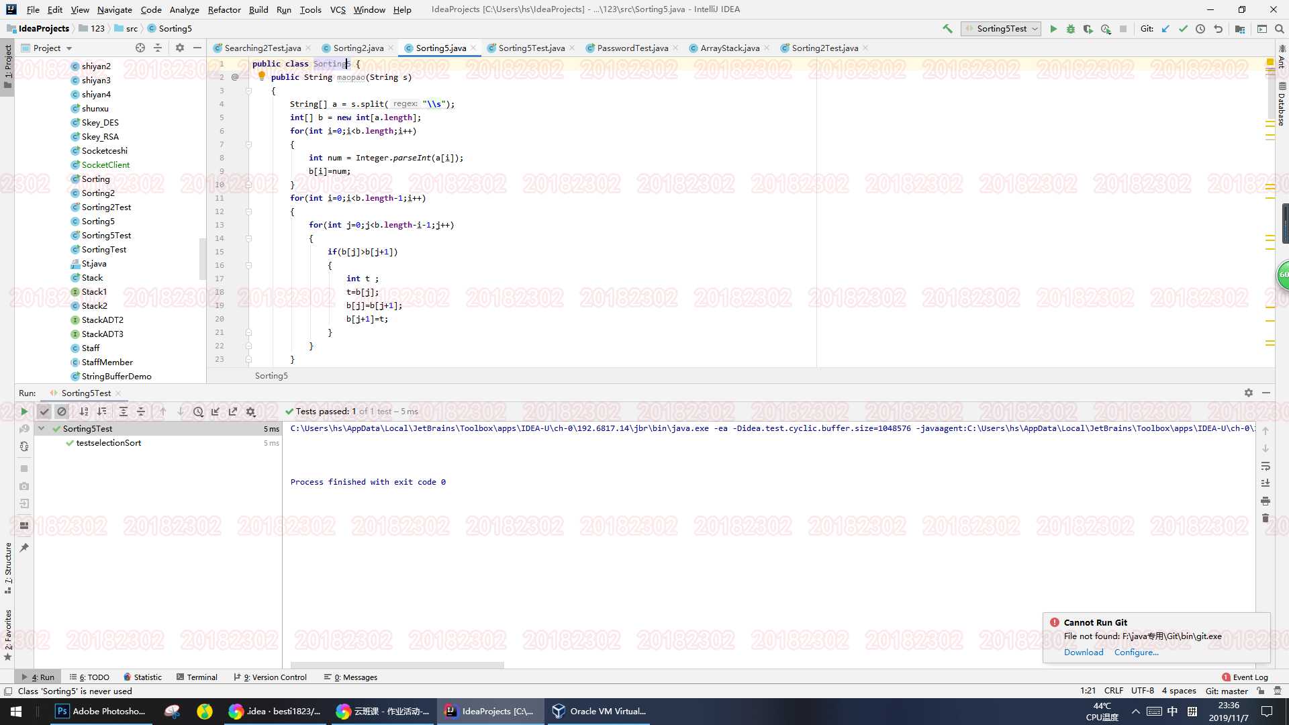
Task: Expand all test results
Action: [x=124, y=412]
